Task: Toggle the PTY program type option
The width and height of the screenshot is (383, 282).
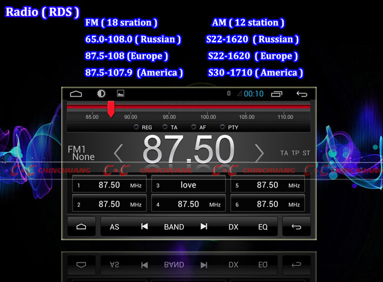Action: click(228, 127)
